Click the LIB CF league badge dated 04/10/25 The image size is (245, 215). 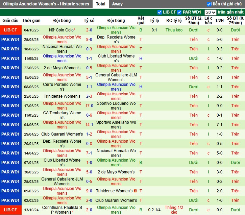click(x=10, y=30)
